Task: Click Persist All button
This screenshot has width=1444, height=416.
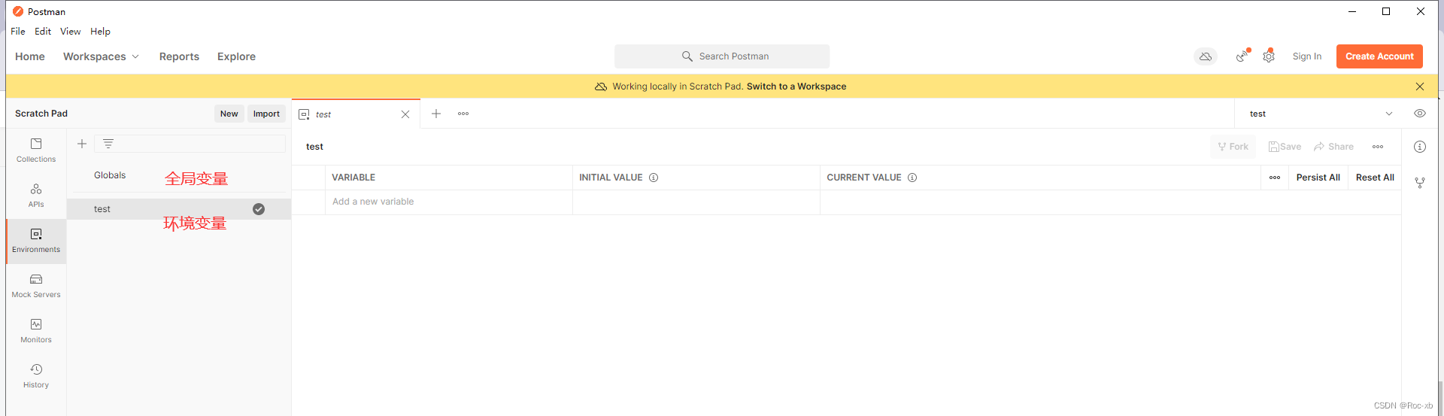Action: [1318, 178]
